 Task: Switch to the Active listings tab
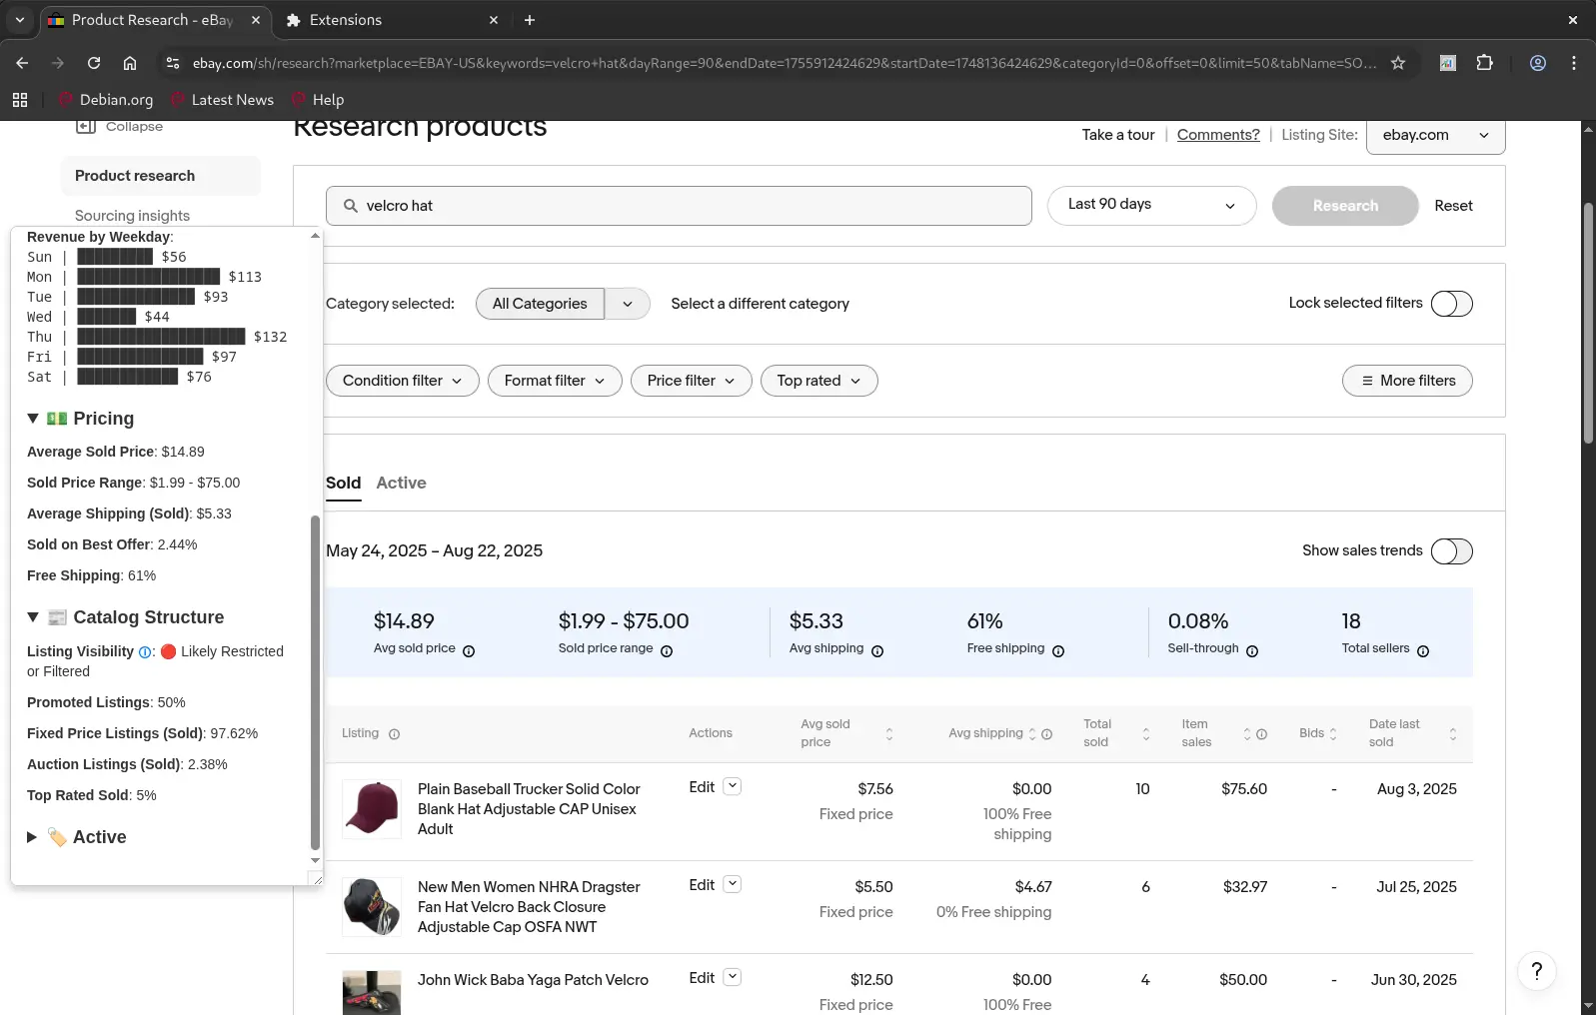401,484
